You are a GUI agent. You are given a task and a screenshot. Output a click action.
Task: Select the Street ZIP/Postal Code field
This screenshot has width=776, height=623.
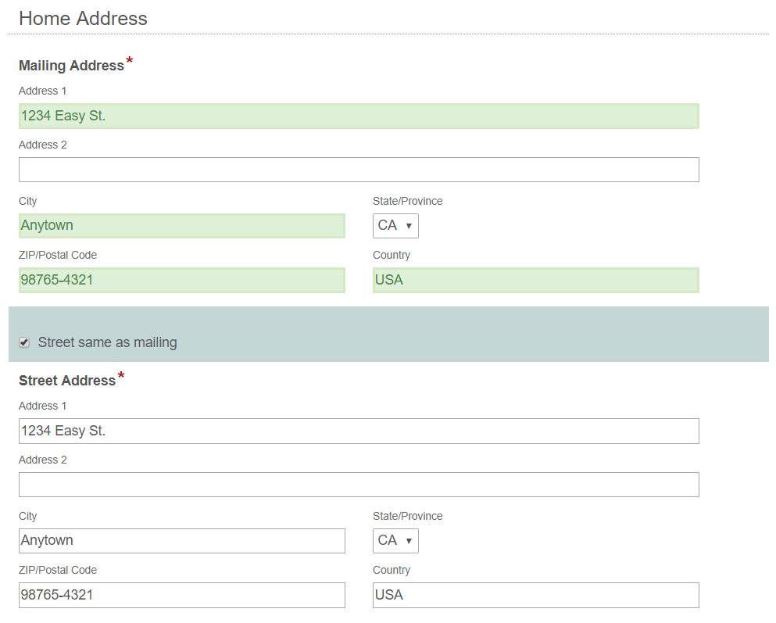pos(181,595)
